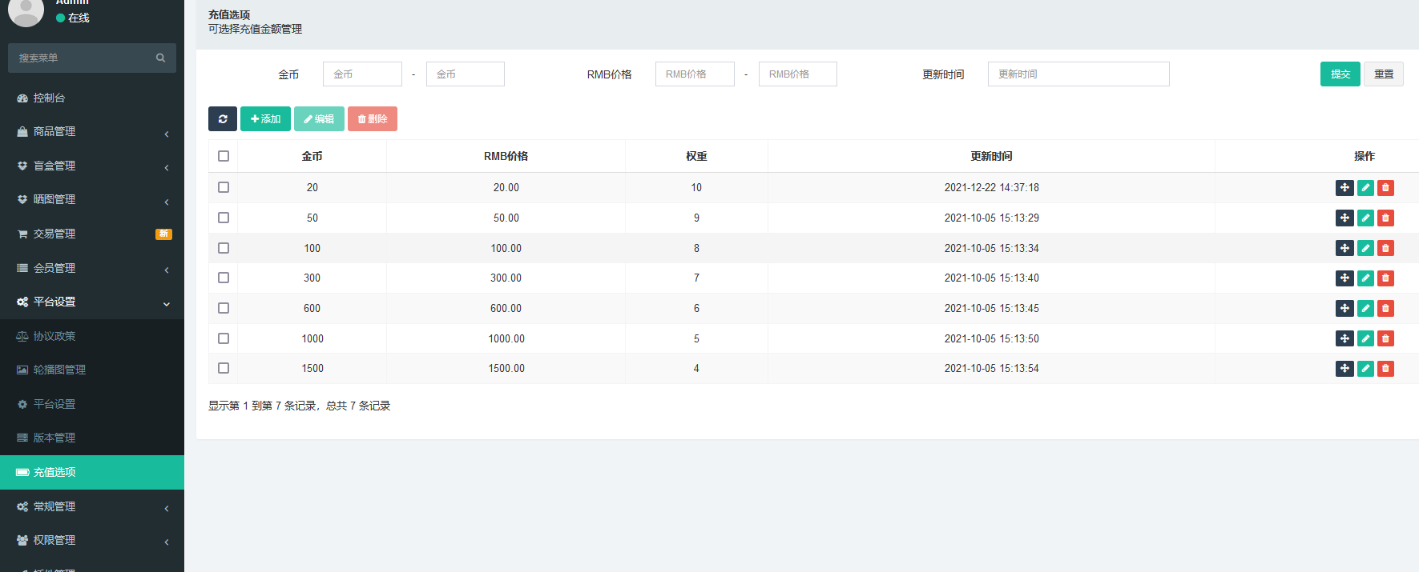Delete the 20 coin row via trash icon
Screen dimensions: 1419x572
(1385, 188)
